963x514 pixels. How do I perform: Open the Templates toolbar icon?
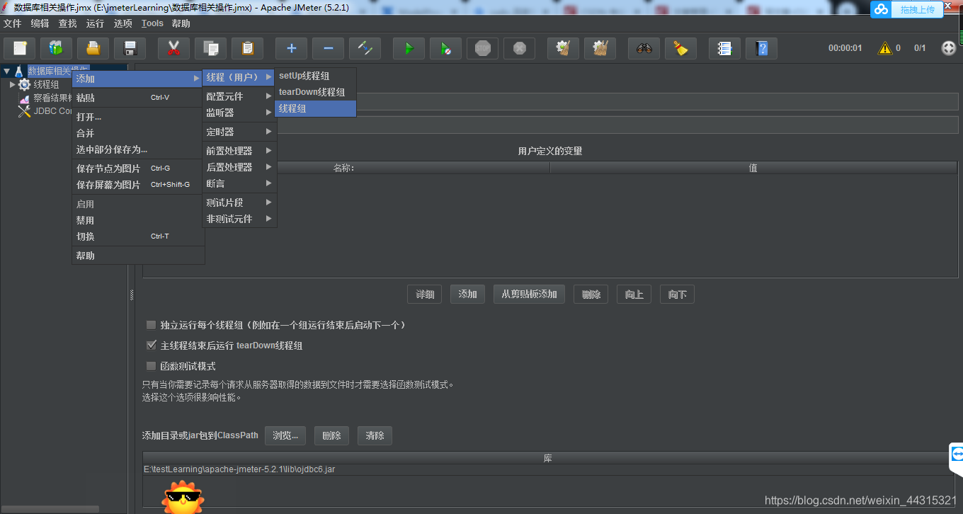(57, 48)
